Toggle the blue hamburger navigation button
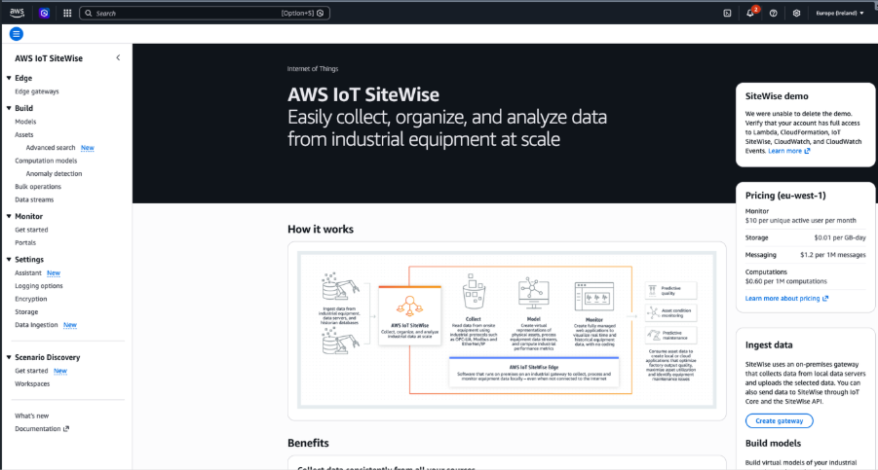 pos(17,34)
